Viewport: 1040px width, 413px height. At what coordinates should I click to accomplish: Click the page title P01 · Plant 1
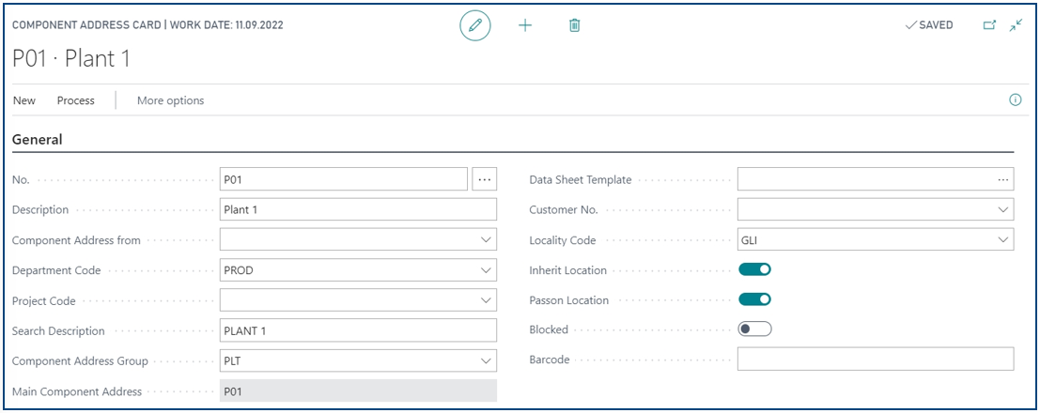(71, 59)
